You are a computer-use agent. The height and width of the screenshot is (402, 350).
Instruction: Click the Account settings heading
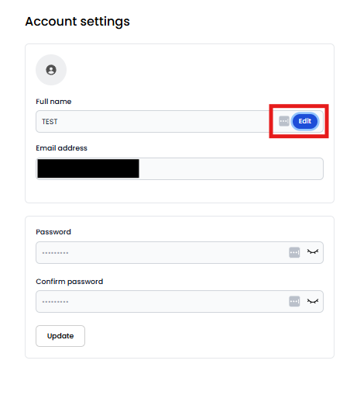coord(77,22)
